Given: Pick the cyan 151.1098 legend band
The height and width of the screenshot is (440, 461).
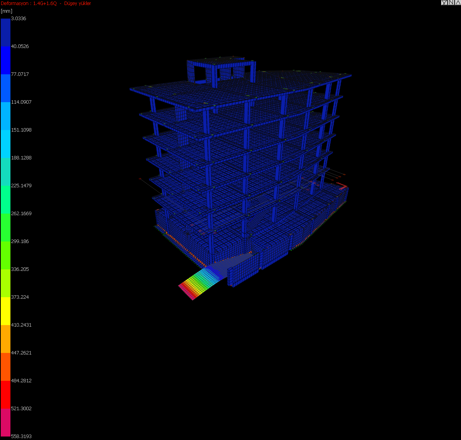Looking at the screenshot, I should (5, 144).
